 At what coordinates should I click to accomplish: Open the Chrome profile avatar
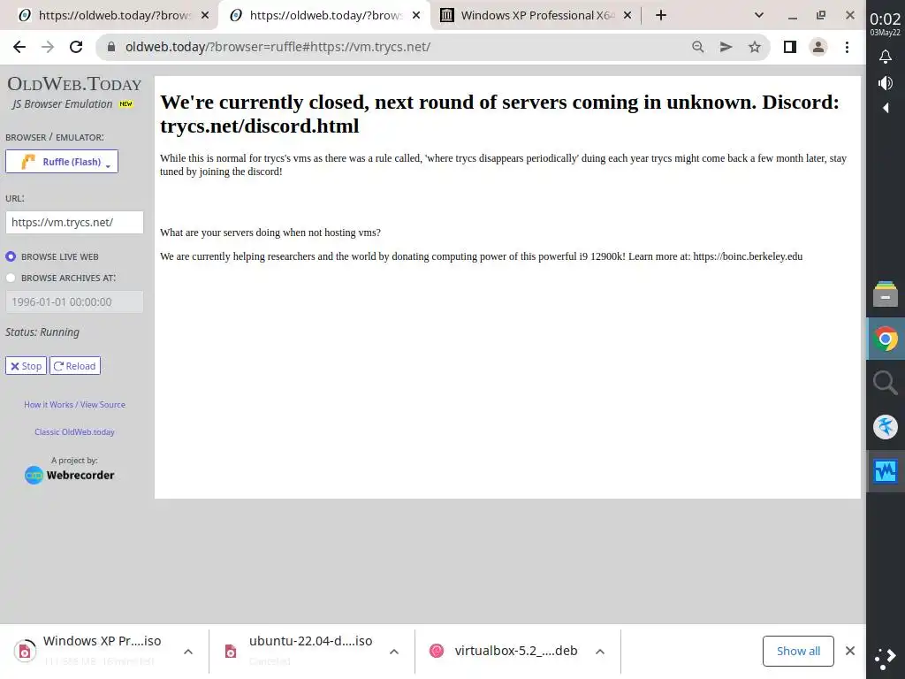818,47
